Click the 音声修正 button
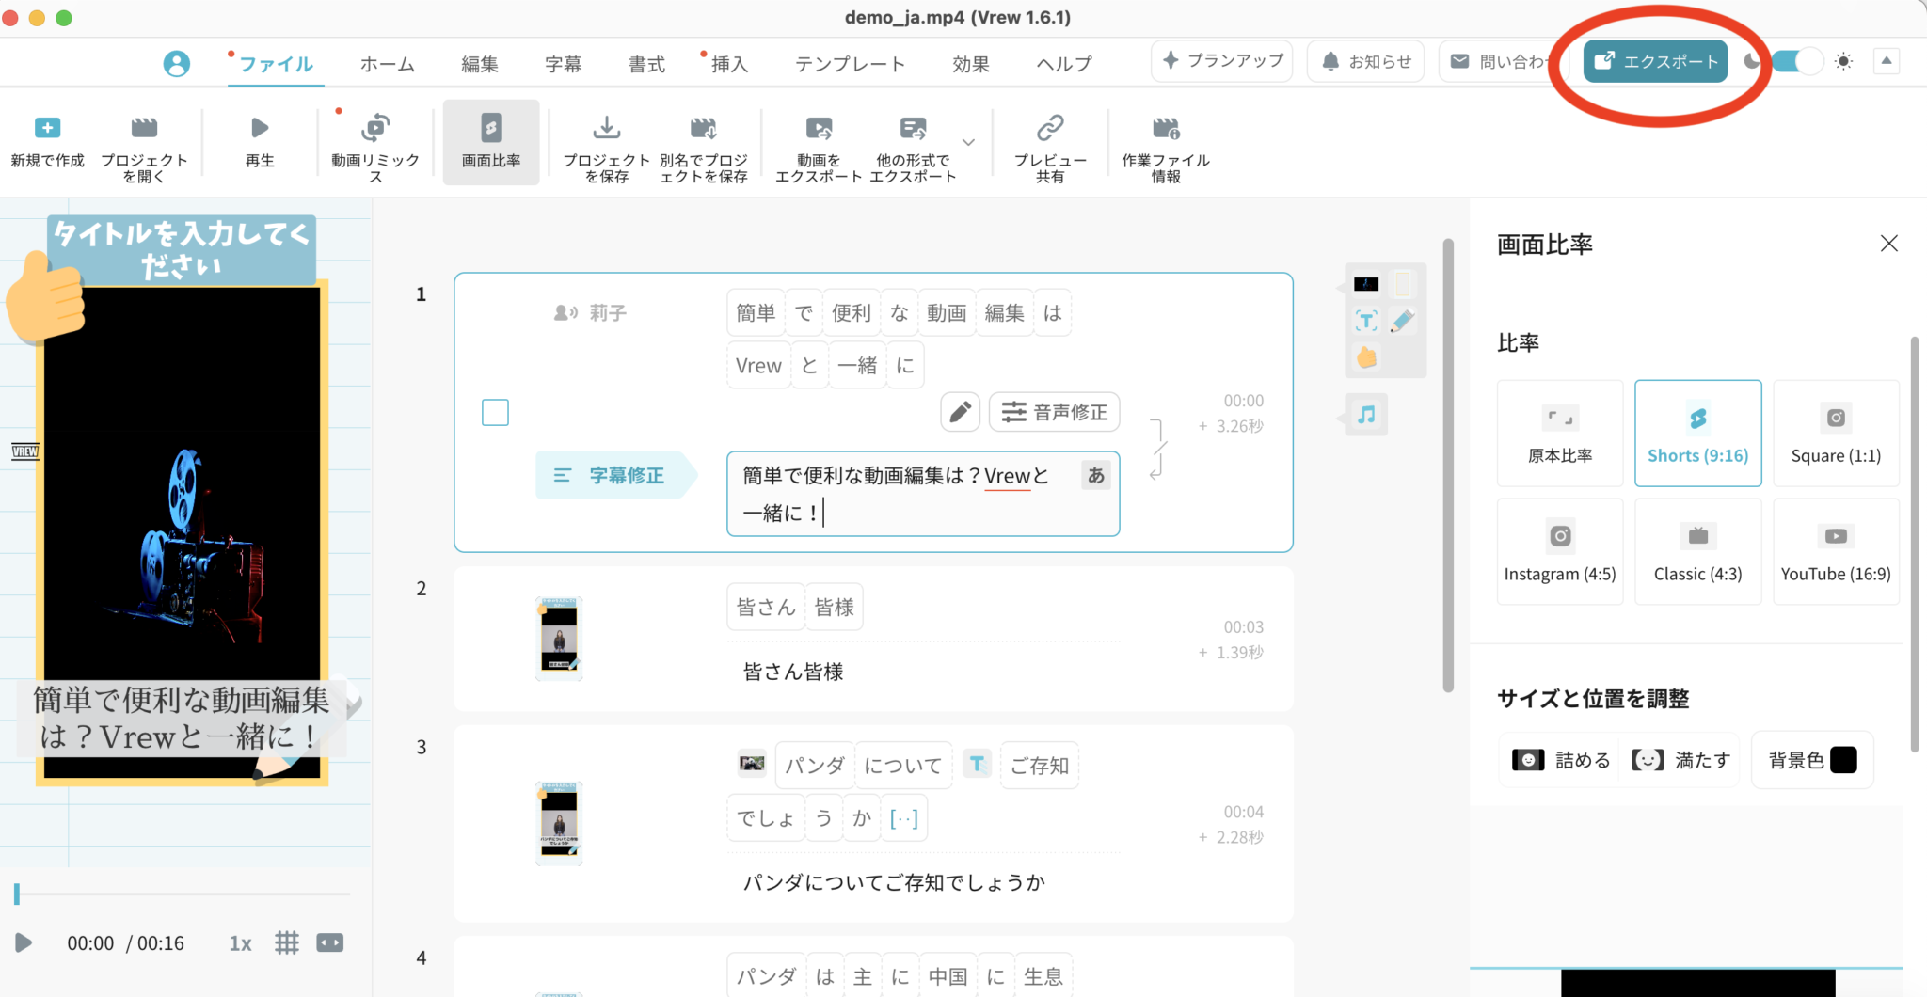The height and width of the screenshot is (997, 1927). tap(1055, 412)
